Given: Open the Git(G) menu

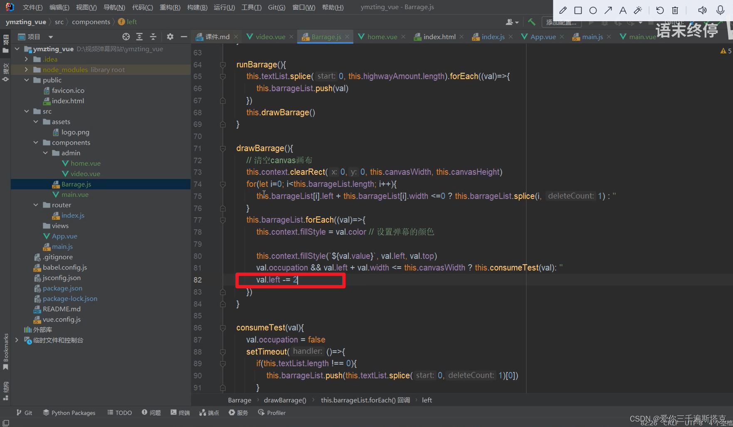Looking at the screenshot, I should point(276,7).
